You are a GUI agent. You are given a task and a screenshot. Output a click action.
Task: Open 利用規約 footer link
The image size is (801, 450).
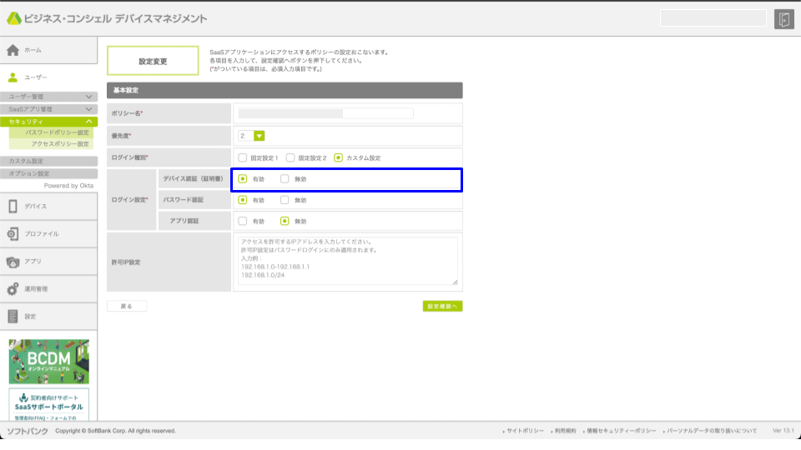[x=566, y=431]
